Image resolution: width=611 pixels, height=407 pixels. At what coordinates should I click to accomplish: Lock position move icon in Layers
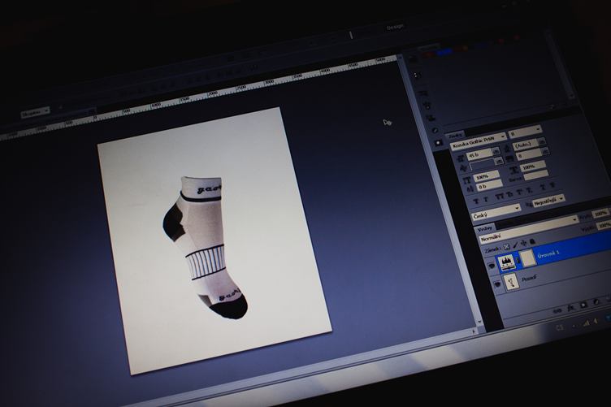click(523, 243)
